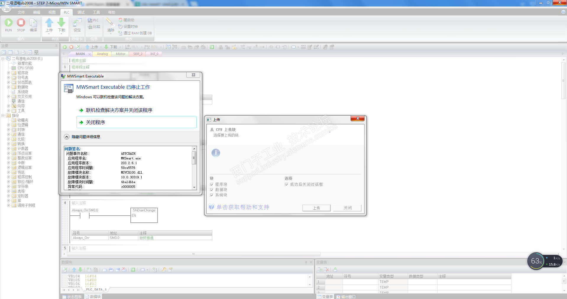Select the CPU SR60 tree item
Image resolution: width=567 pixels, height=299 pixels.
coord(25,68)
